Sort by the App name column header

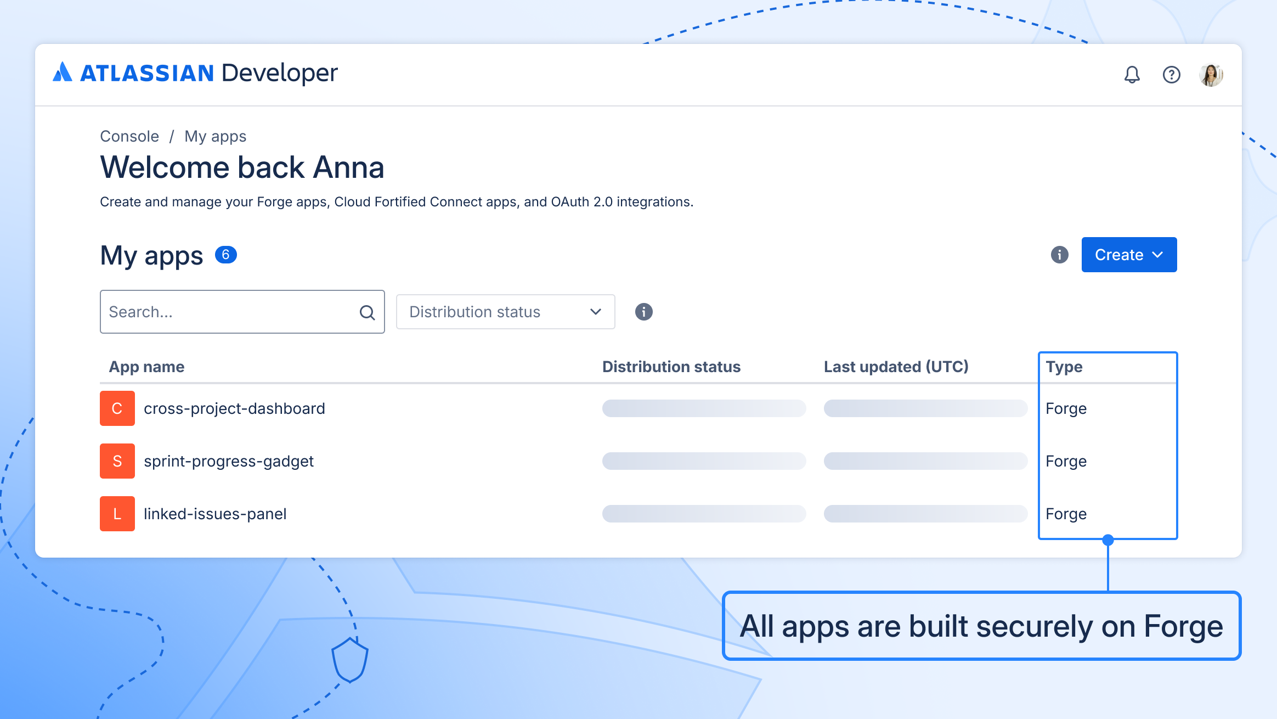click(x=145, y=366)
